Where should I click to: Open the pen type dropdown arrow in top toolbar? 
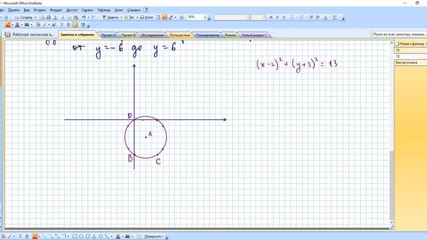[13, 25]
